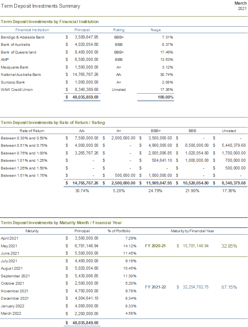Click the 'Term Deposit Investments Summary' title
248x327 pixels.
pos(40,6)
